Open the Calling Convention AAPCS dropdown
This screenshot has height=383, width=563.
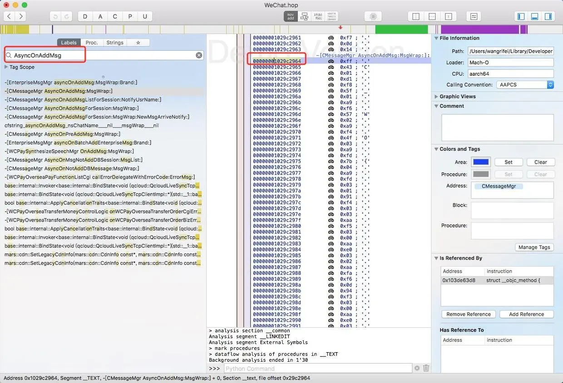click(x=525, y=85)
